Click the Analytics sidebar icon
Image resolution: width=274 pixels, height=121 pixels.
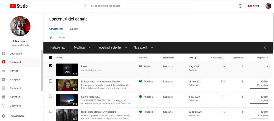point(3,80)
